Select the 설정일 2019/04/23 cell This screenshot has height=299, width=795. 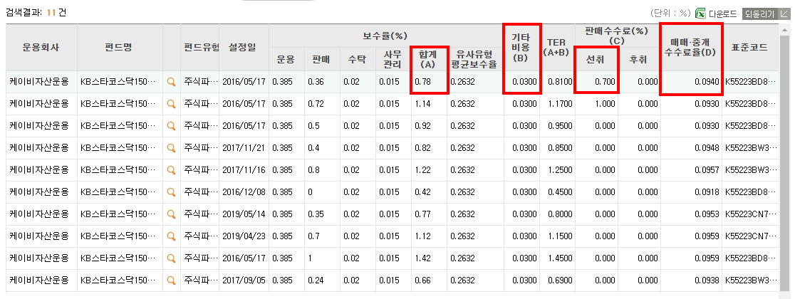click(244, 236)
